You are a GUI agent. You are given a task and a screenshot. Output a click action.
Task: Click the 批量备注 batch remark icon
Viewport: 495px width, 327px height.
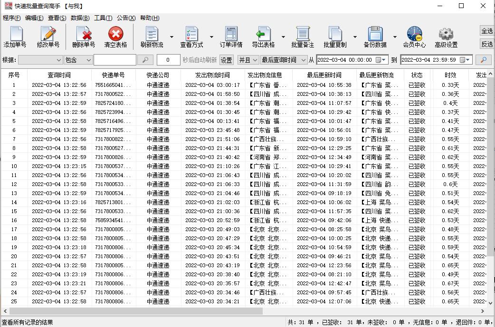pos(303,37)
